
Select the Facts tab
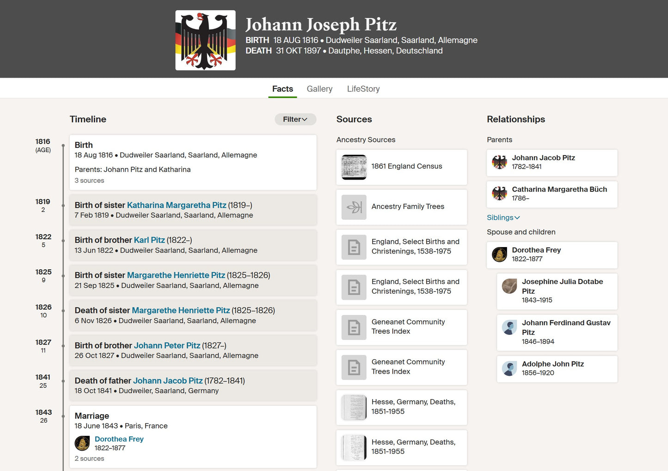click(282, 89)
